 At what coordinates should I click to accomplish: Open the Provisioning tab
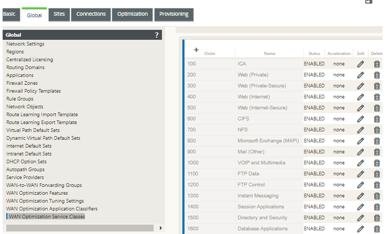pos(174,14)
